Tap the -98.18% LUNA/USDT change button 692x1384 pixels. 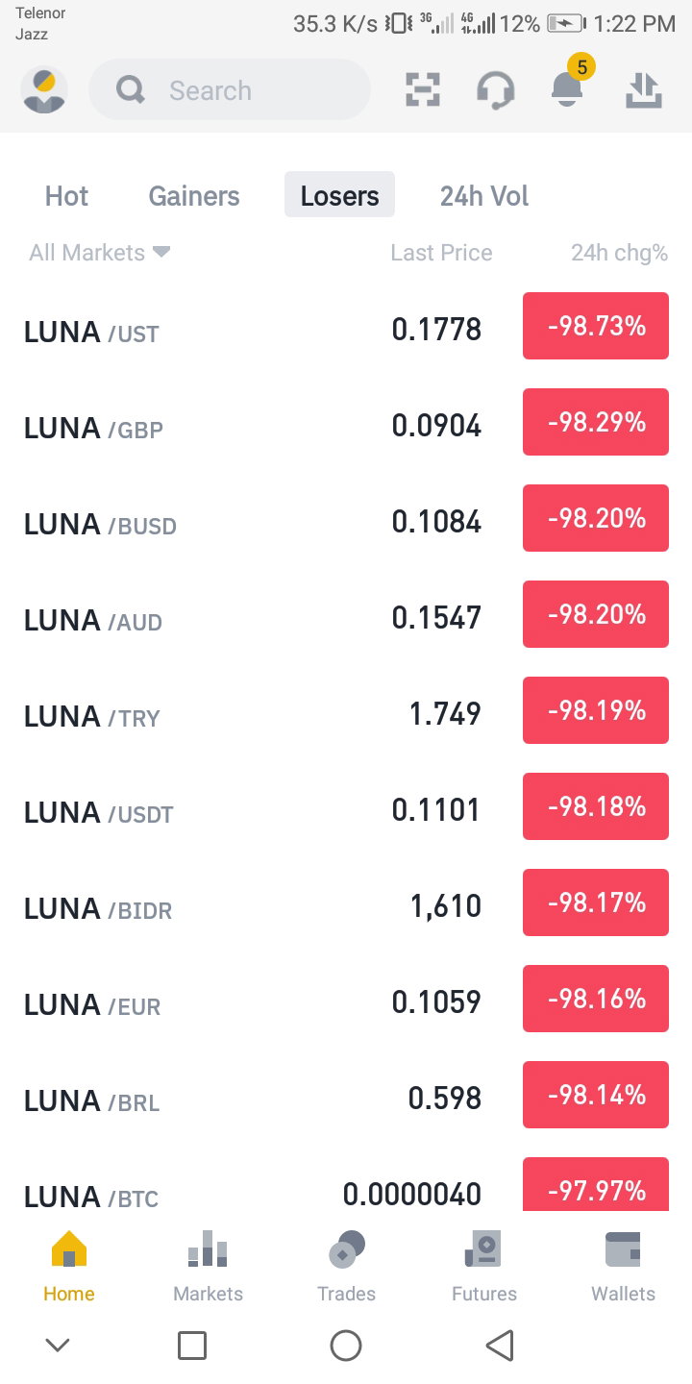point(596,806)
